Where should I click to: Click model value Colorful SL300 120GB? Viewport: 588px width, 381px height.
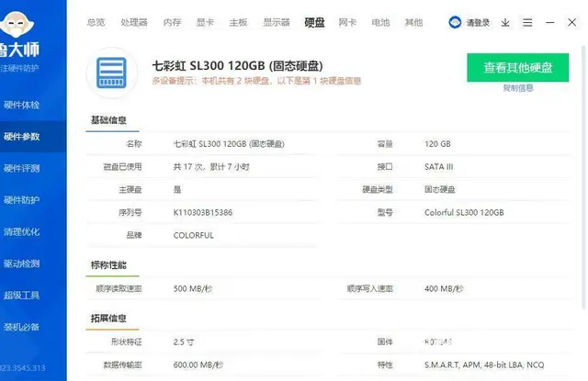[x=464, y=212]
